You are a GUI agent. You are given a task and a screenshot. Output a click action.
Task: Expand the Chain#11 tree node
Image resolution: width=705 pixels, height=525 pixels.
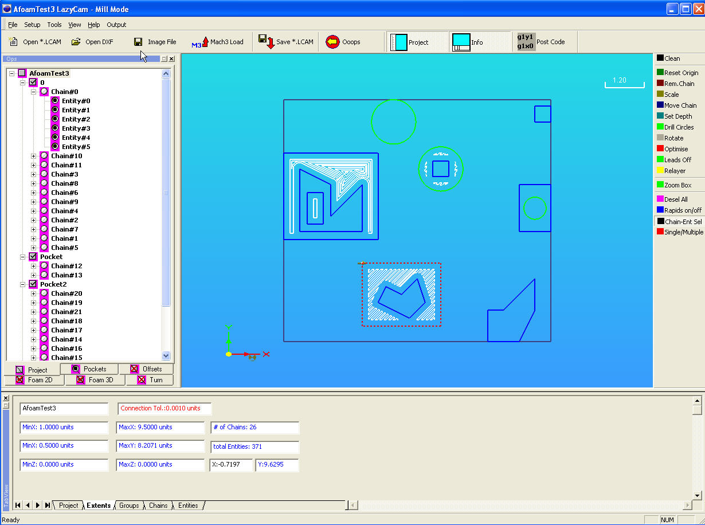coord(33,165)
